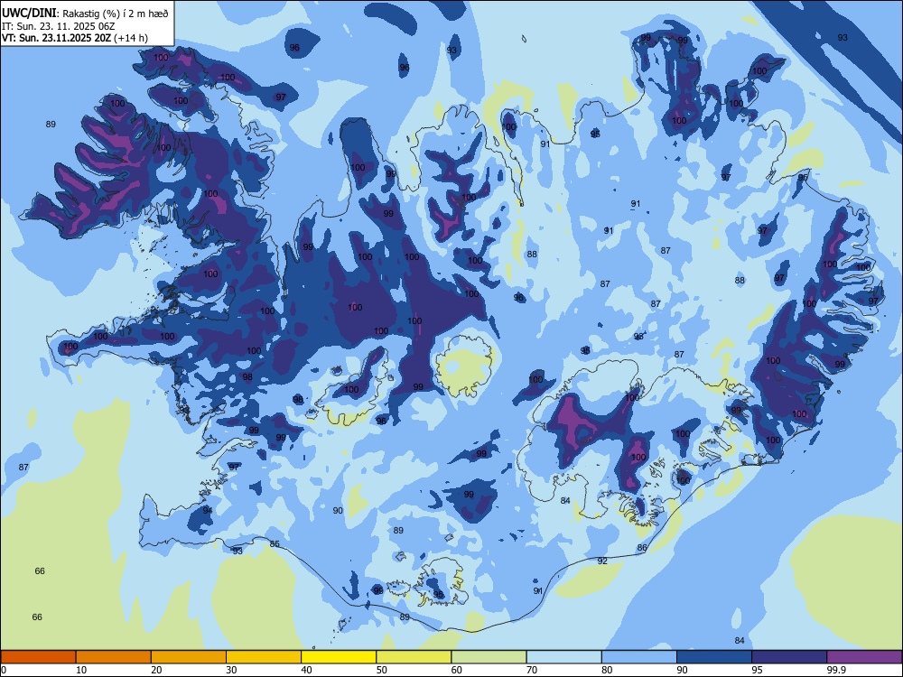Screen dimensions: 903x677
Task: Click the purple legend swatch above 99.9
Action: [864, 657]
